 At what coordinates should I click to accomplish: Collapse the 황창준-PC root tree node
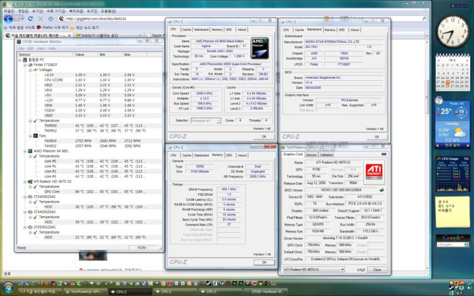pyautogui.click(x=20, y=60)
